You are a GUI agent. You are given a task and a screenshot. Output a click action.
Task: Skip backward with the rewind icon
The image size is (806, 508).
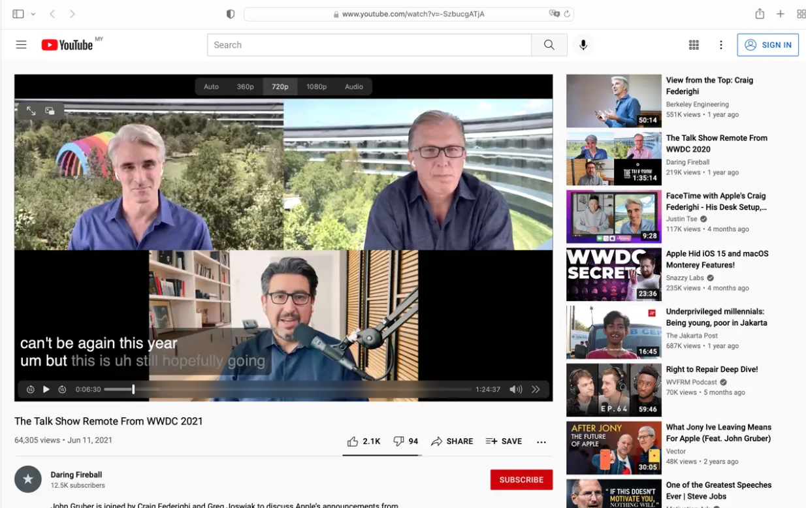(x=30, y=389)
